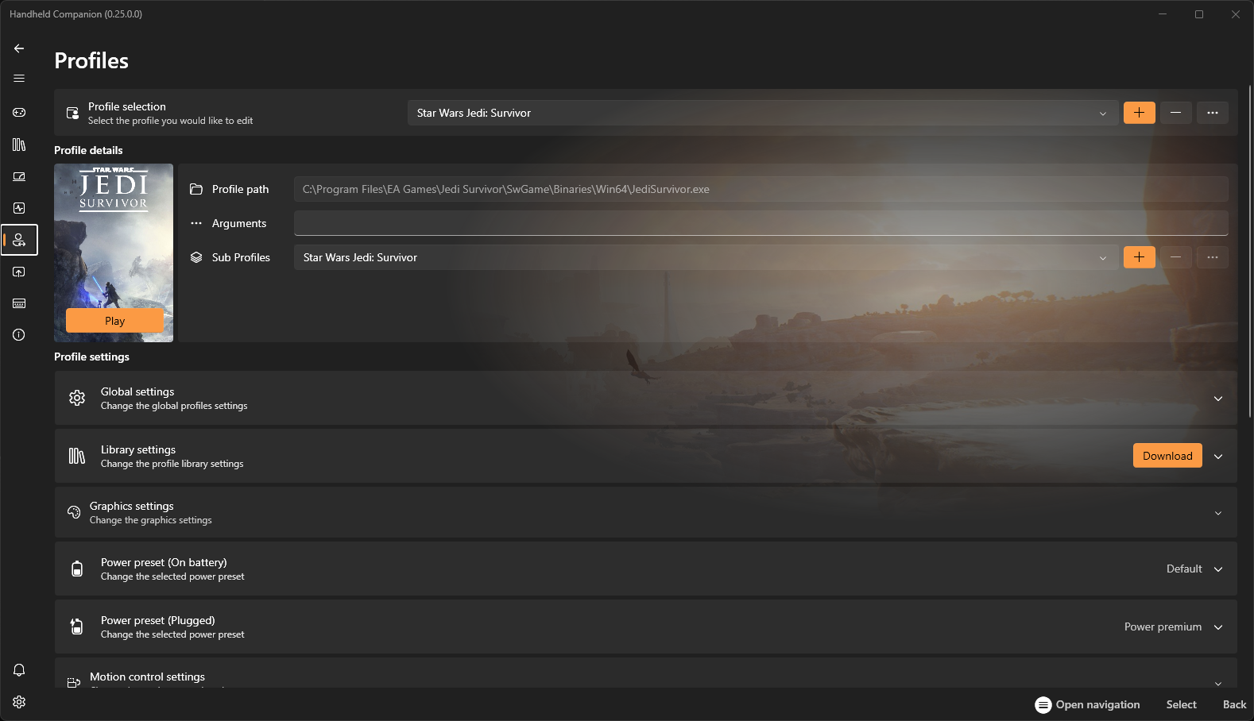The image size is (1254, 721).
Task: Click the Sub Profiles layers icon
Action: coord(196,257)
